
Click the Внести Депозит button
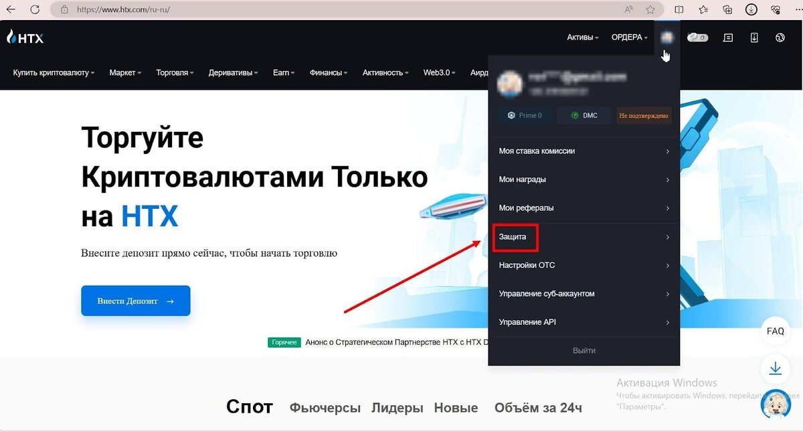[x=136, y=301]
